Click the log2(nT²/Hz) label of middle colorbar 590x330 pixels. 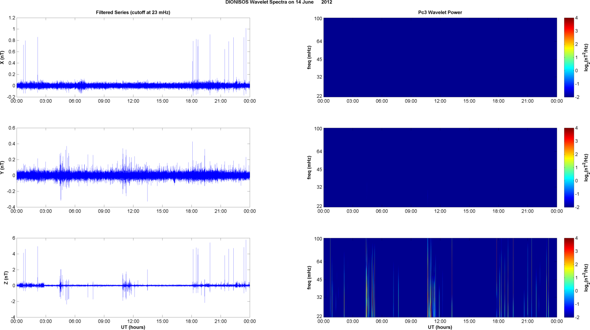587,167
